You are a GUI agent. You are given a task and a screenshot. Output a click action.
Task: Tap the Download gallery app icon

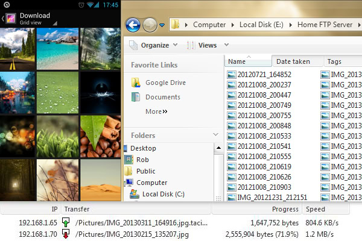coord(11,18)
